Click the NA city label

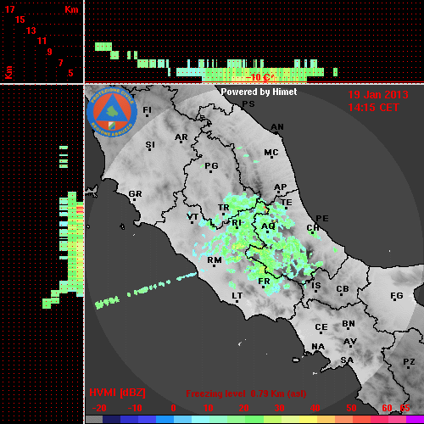point(318,347)
